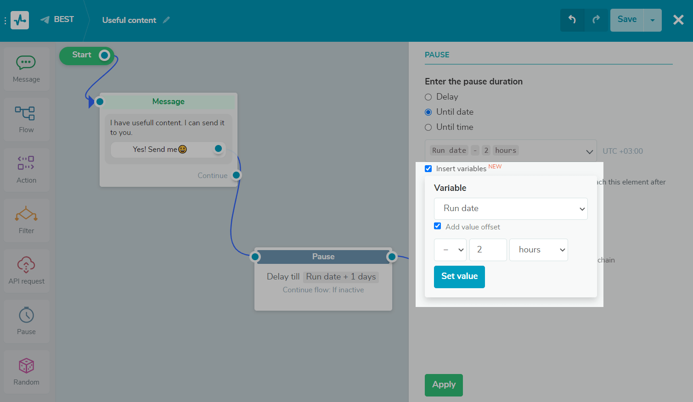Click the redo arrow button

596,20
